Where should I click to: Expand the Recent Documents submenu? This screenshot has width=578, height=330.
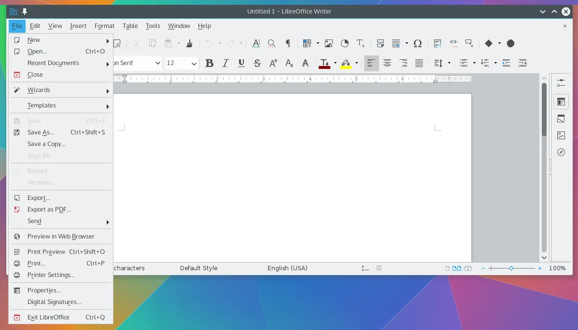point(53,63)
